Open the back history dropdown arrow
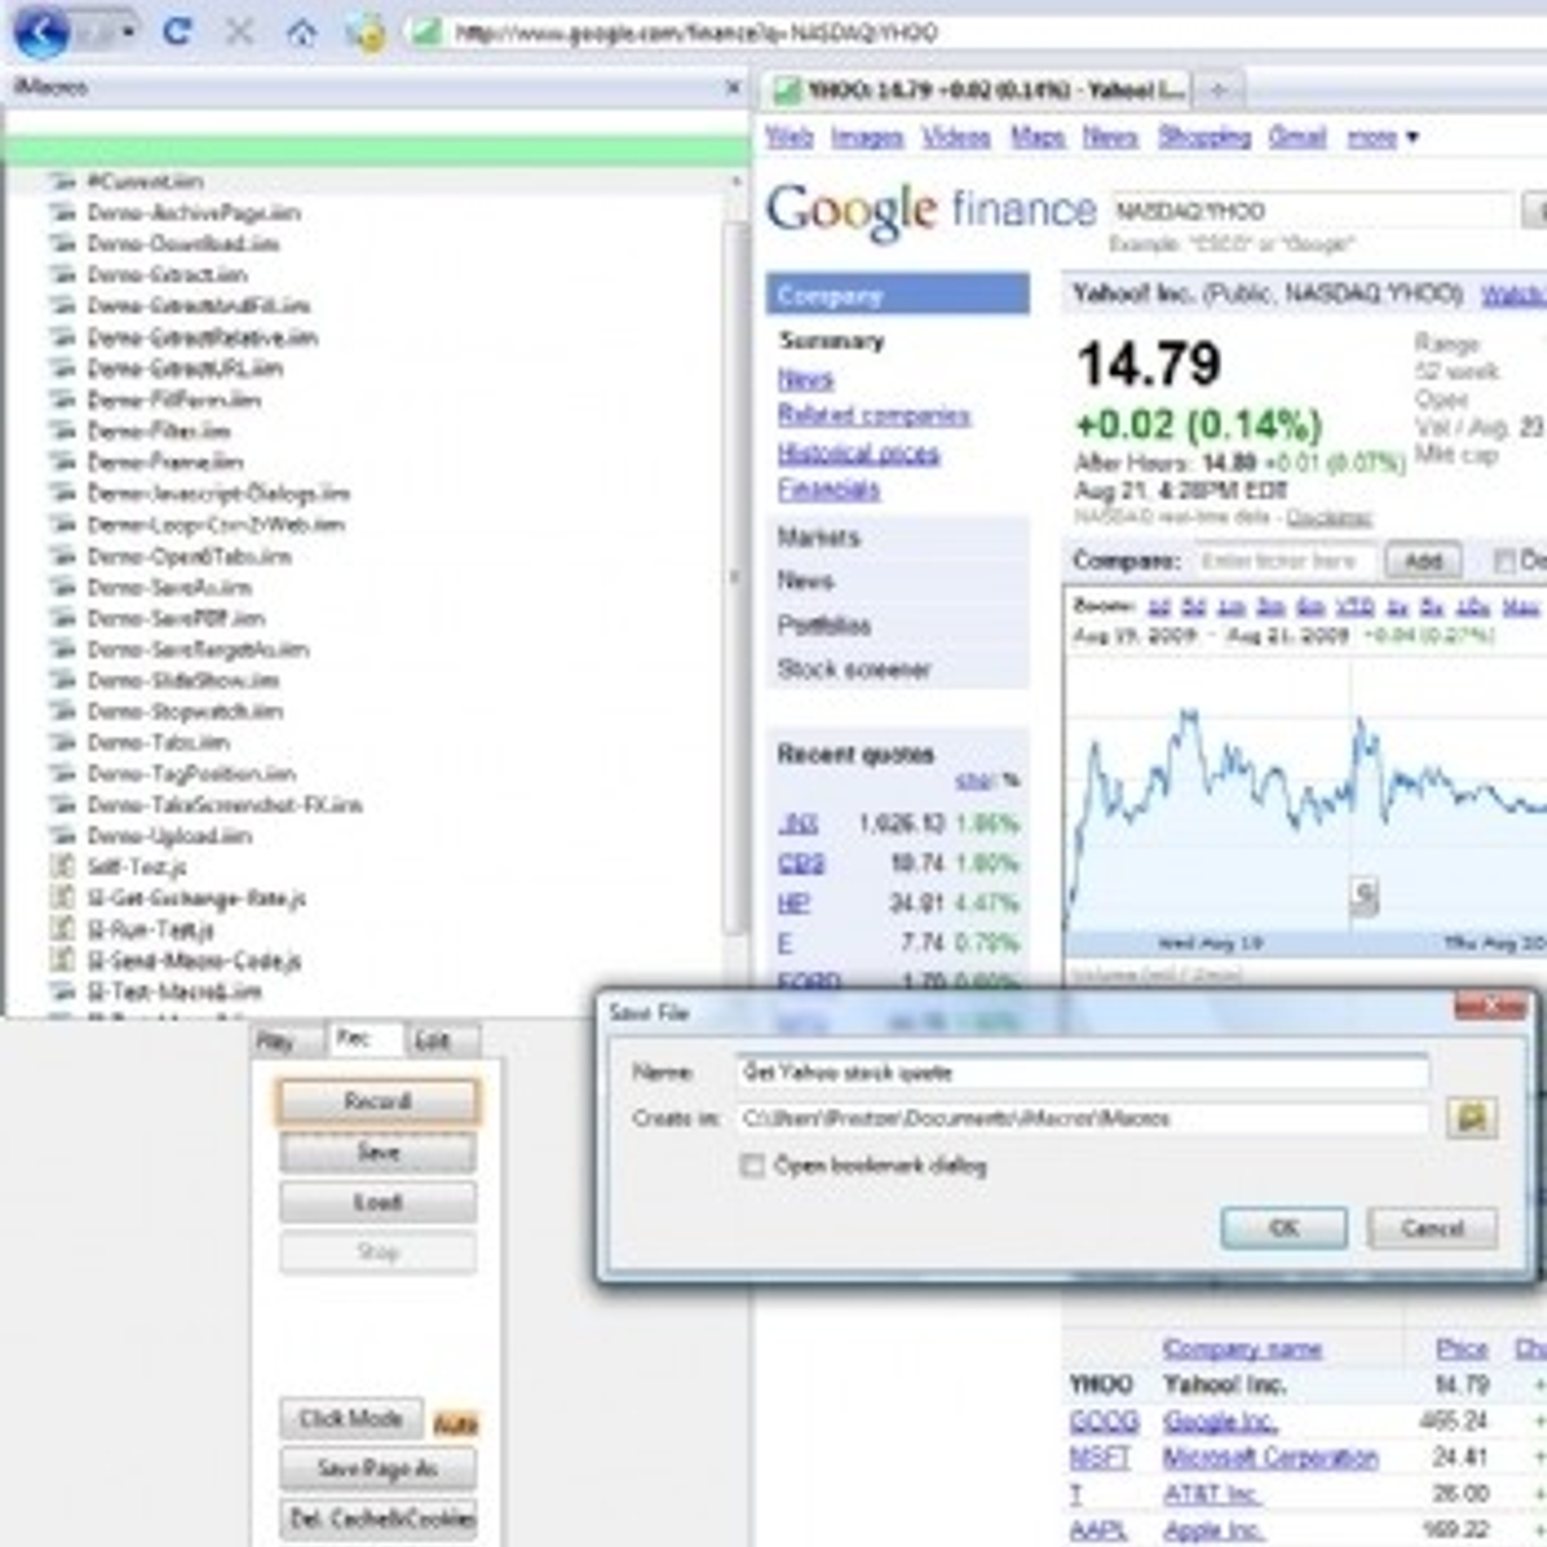 129,32
